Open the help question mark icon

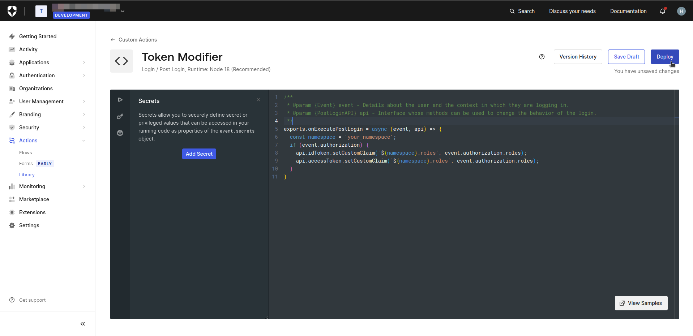click(542, 57)
